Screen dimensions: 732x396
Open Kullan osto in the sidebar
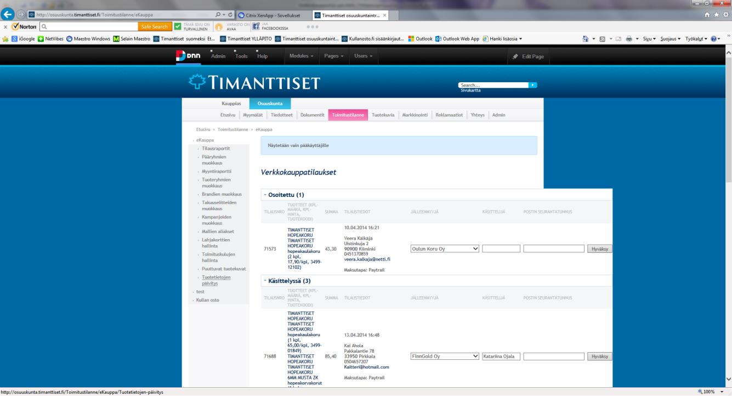click(207, 299)
